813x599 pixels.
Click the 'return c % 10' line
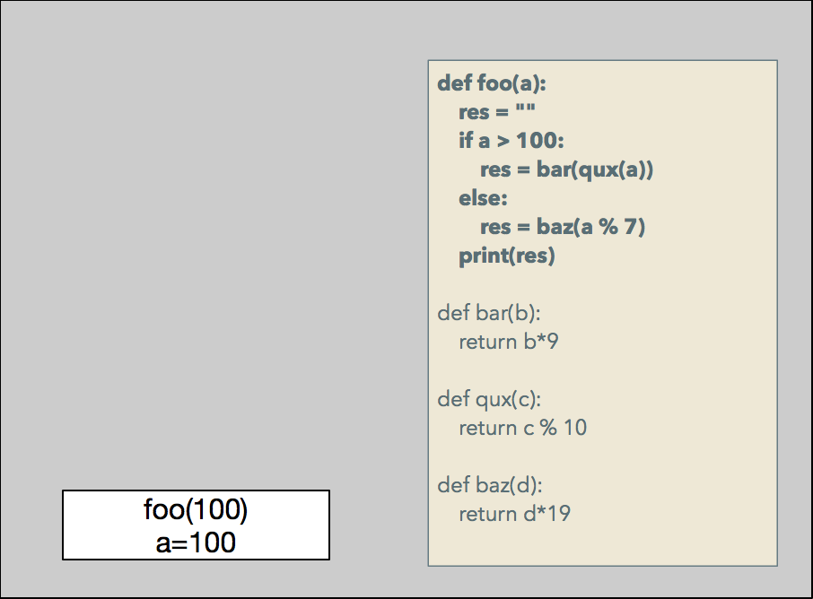pyautogui.click(x=522, y=428)
